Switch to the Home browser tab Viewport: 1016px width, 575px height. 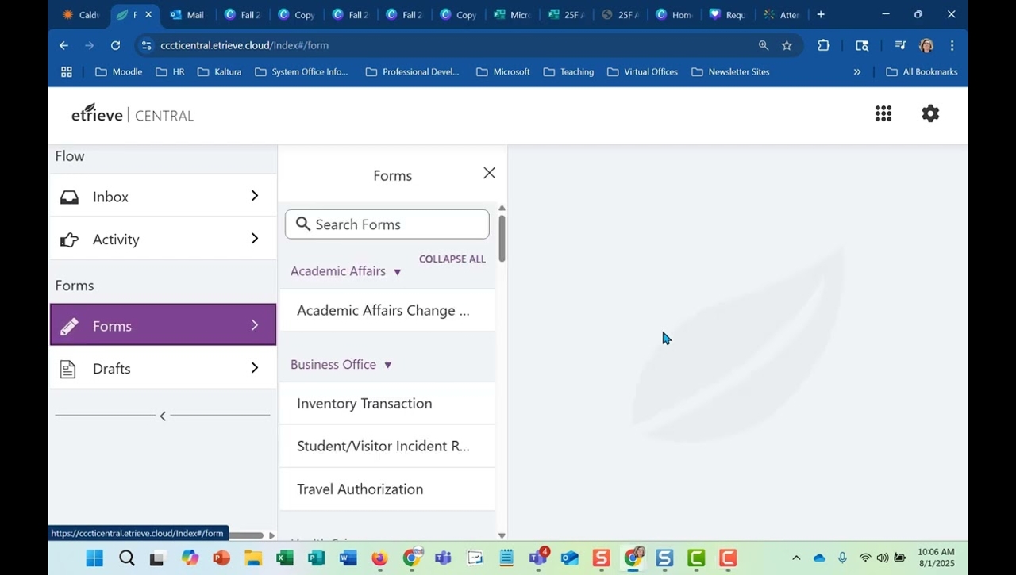pos(674,14)
